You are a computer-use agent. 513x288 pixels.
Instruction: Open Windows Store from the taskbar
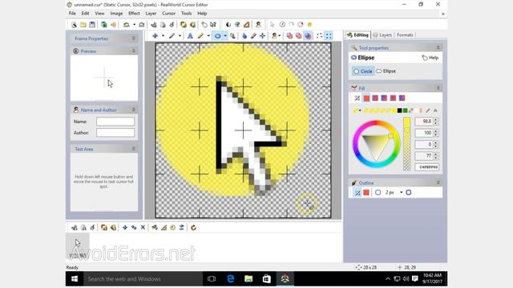267,279
